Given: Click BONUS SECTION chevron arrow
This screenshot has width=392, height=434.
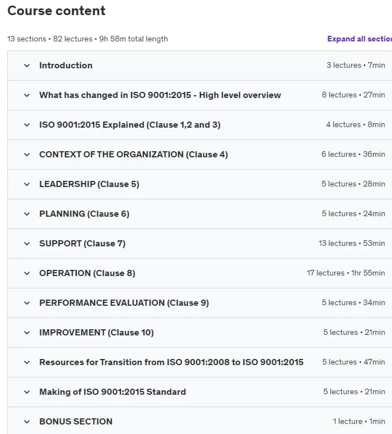Looking at the screenshot, I should (x=27, y=422).
